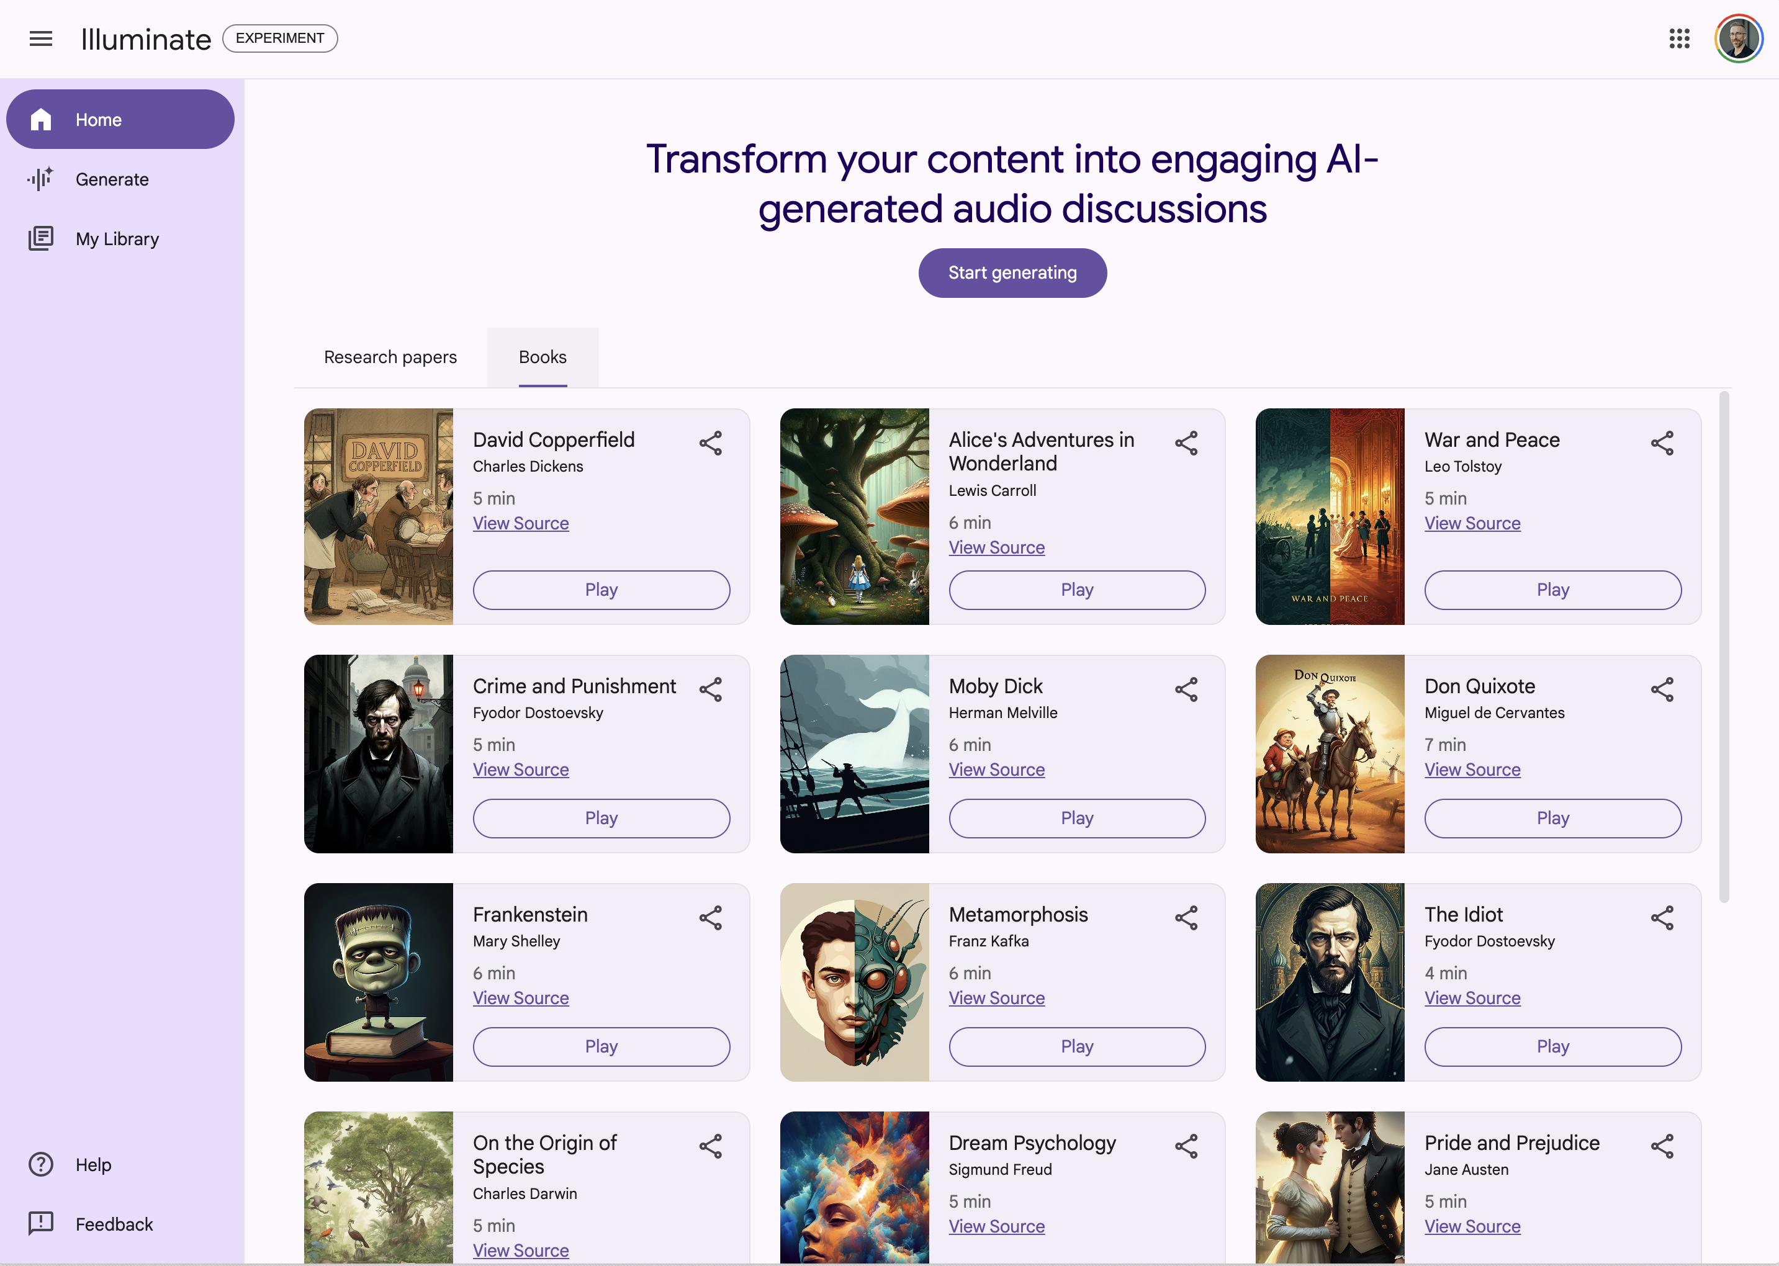Click share icon on War and Peace
Image resolution: width=1779 pixels, height=1266 pixels.
pos(1661,442)
